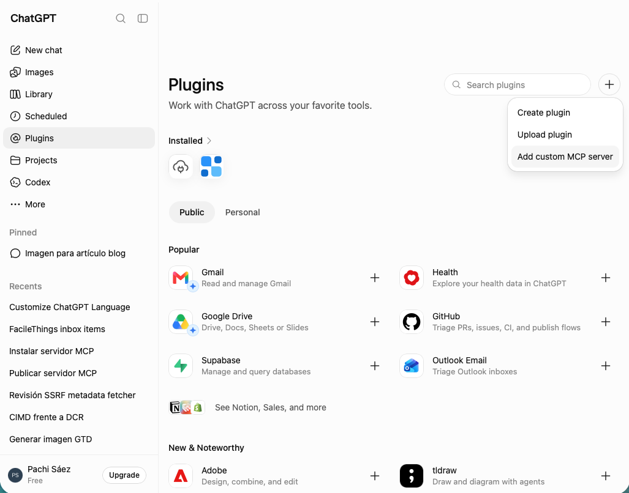Open Projects in the sidebar
629x493 pixels.
[x=79, y=160]
